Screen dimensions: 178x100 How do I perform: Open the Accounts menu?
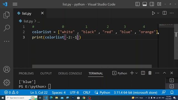[7, 69]
